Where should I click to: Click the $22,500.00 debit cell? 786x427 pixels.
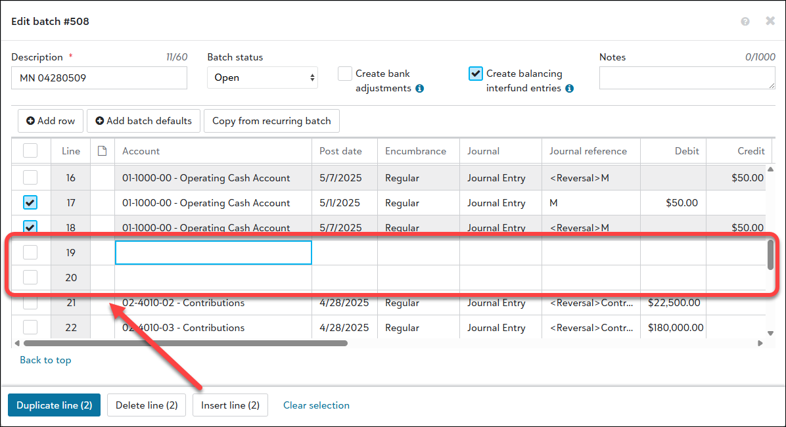coord(673,303)
